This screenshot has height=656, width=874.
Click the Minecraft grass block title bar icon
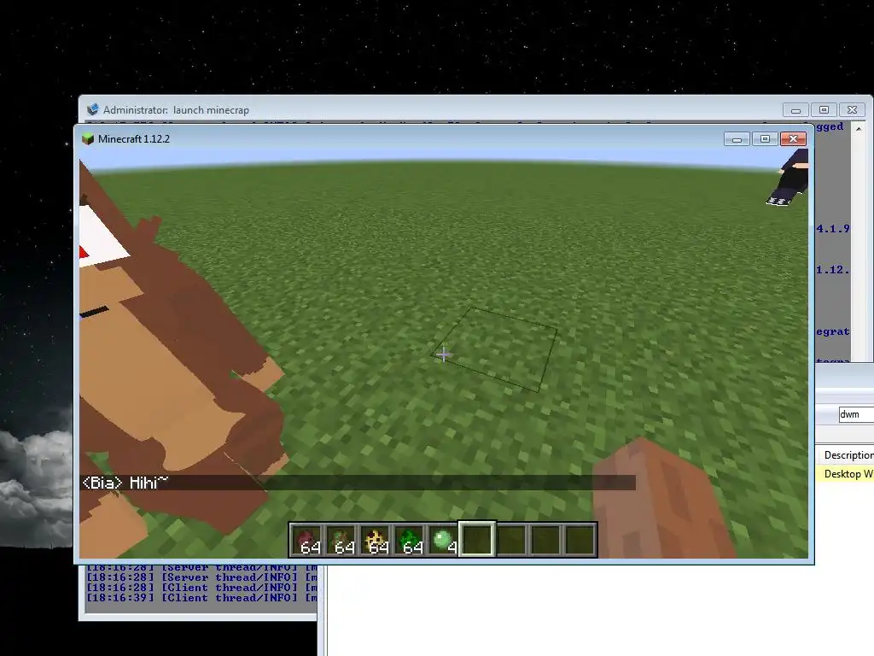88,139
